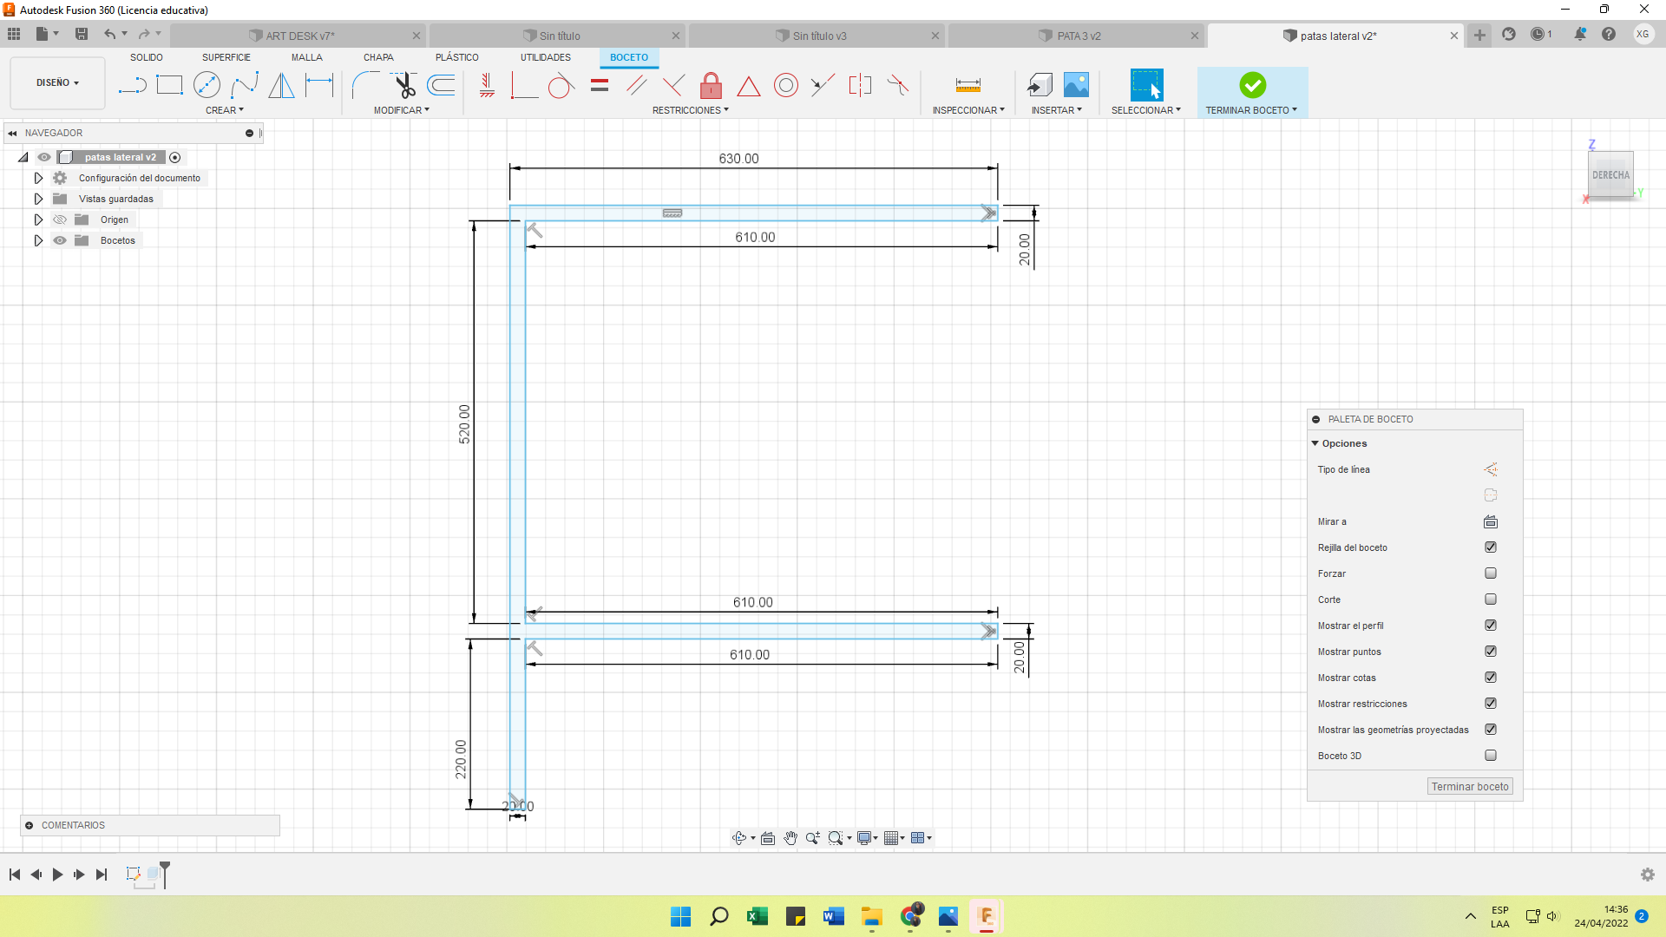The height and width of the screenshot is (937, 1666).
Task: Apply the Concentric constraint
Action: 785,85
